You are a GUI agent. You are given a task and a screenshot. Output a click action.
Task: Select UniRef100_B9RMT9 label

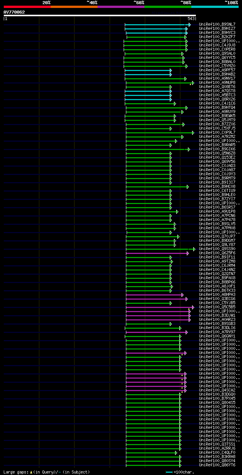(x=217, y=178)
